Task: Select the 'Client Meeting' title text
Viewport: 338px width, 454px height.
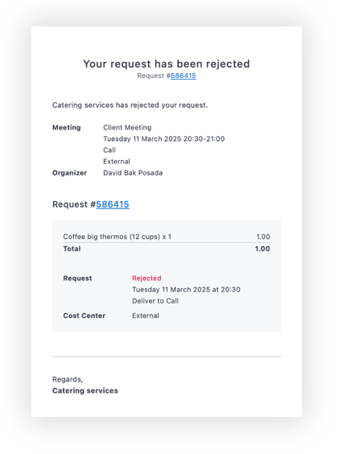Action: pos(127,128)
